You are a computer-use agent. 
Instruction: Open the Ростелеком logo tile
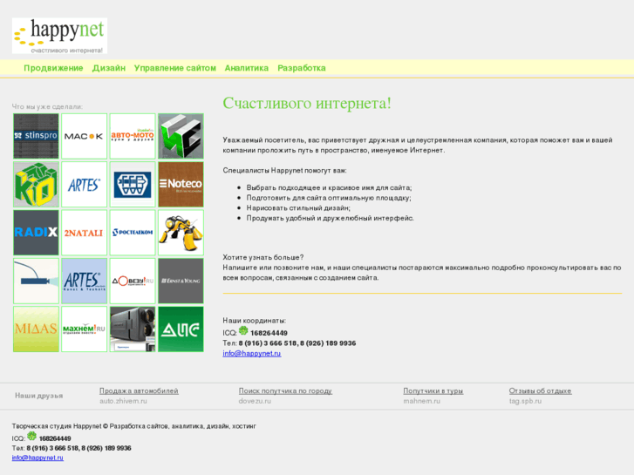(133, 233)
